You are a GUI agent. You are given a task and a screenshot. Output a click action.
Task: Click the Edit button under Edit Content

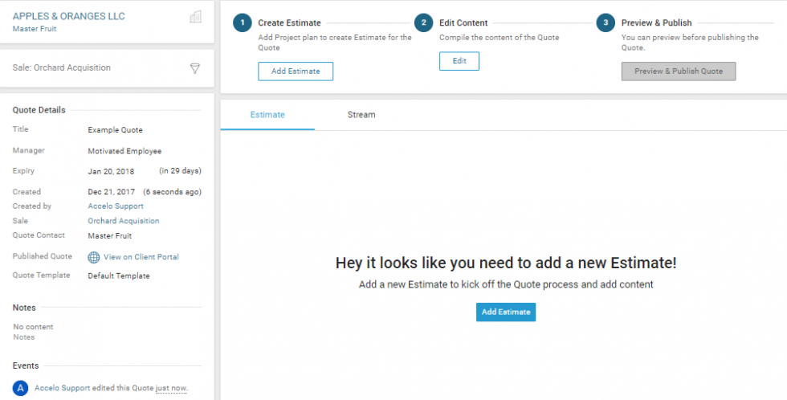459,61
